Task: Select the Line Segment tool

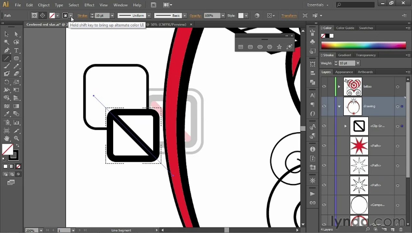Action: tap(6, 58)
